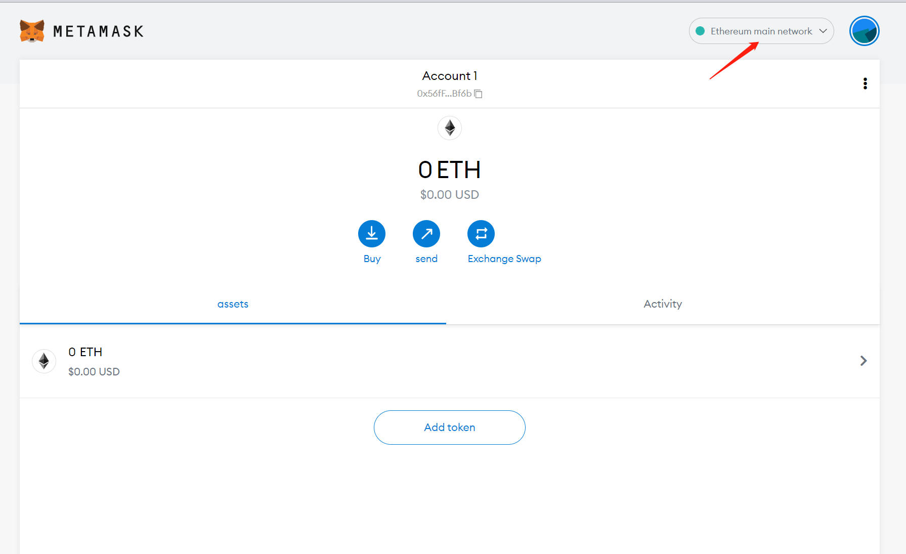Click the ETH asset row icon
The image size is (906, 554).
tap(44, 361)
